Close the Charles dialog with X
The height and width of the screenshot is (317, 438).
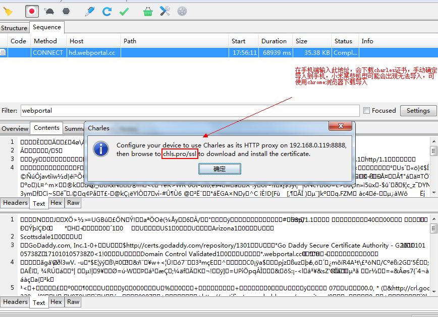[340, 126]
